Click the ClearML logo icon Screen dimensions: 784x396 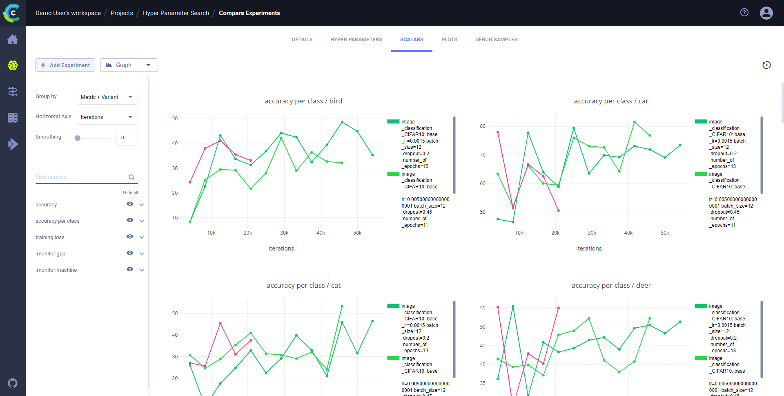coord(12,13)
